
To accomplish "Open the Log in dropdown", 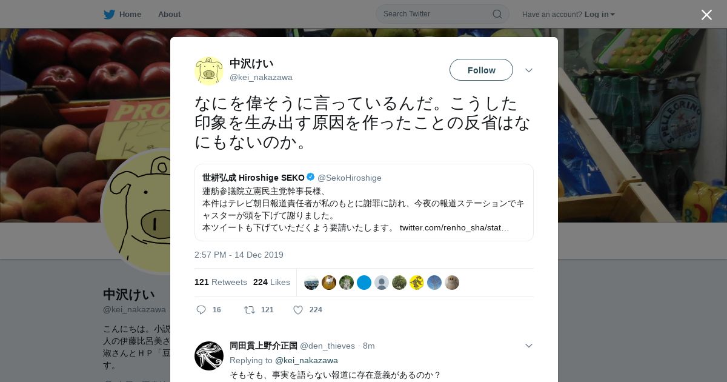I will tap(600, 14).
